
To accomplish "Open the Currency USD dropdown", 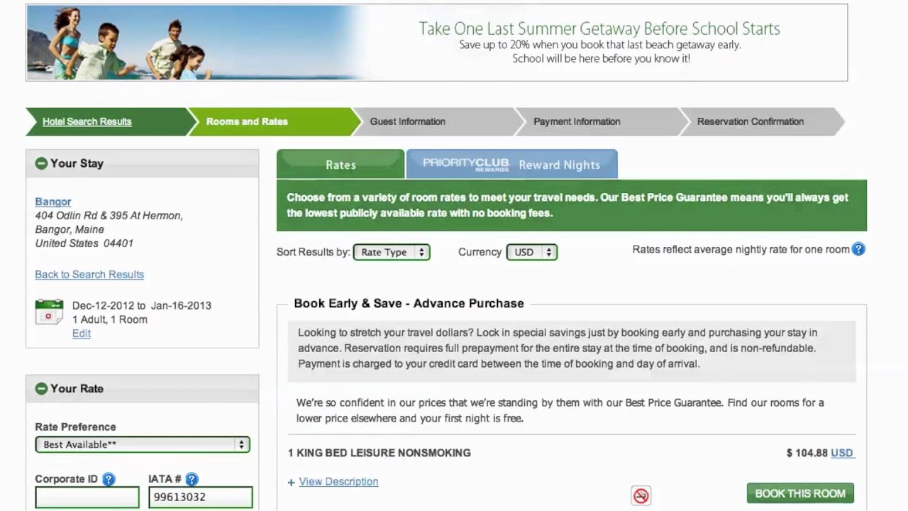I will [x=531, y=252].
